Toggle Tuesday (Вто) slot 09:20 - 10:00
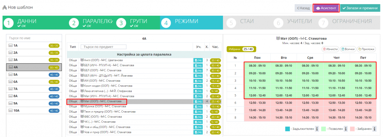 284,73
